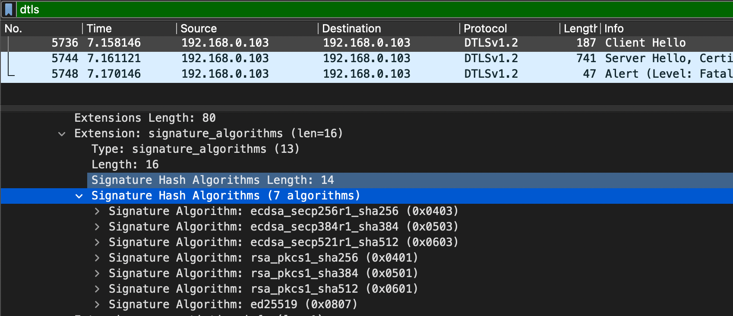Viewport: 733px width, 316px height.
Task: Select the Extensions Length: 80 line
Action: pos(145,118)
